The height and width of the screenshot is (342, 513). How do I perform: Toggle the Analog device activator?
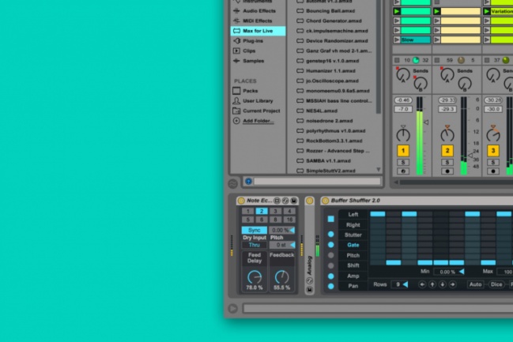coord(310,201)
